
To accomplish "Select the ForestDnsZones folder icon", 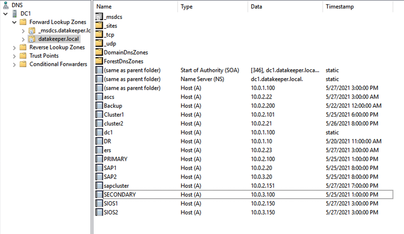I will point(99,61).
